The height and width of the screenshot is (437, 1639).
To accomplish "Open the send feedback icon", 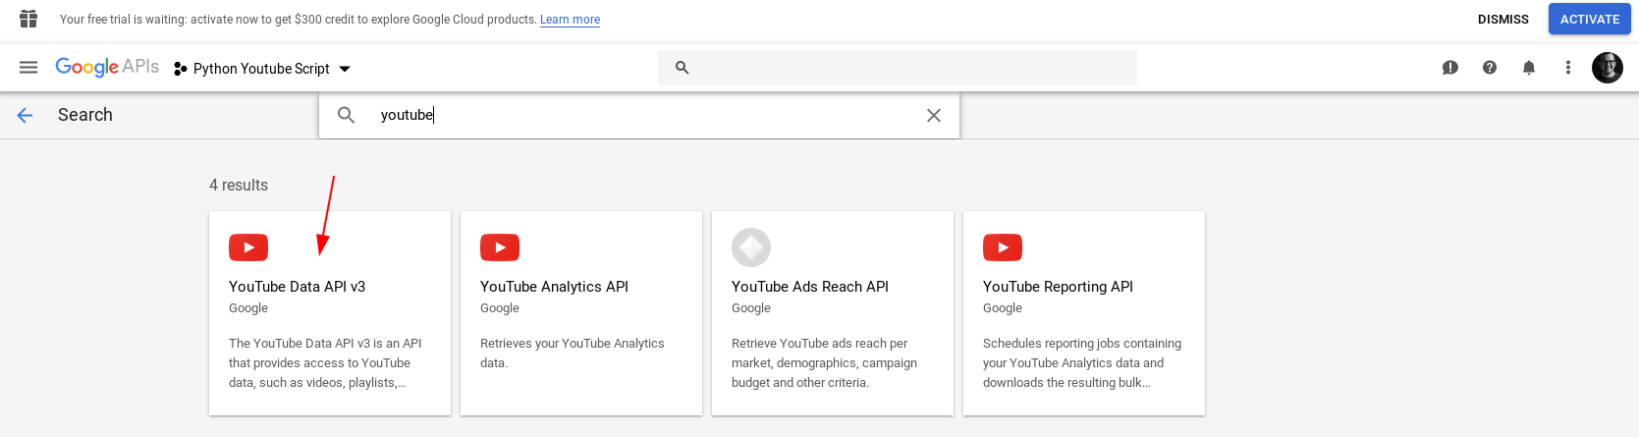I will pos(1450,68).
